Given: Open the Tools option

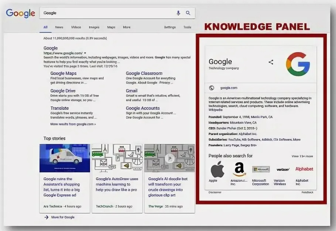Looking at the screenshot, I should tap(187, 27).
